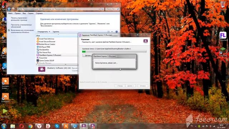Click Отмена in the uninstaller dialog
Screen dimensions: 229x129
click(x=143, y=86)
